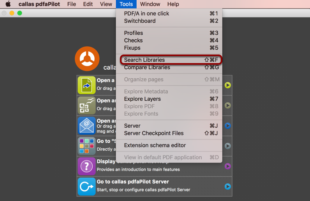Image resolution: width=310 pixels, height=201 pixels.
Task: Open Extension schema editor
Action: coord(169,145)
